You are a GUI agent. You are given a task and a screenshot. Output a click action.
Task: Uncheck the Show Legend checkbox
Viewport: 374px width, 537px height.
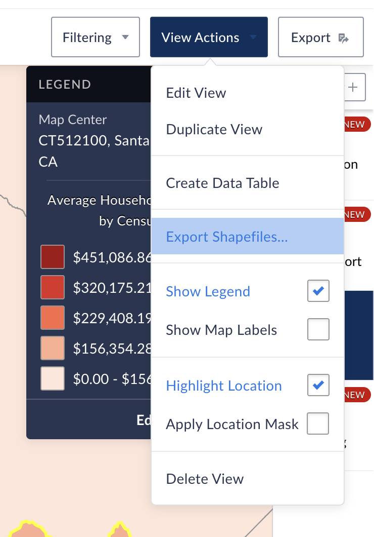(x=318, y=291)
